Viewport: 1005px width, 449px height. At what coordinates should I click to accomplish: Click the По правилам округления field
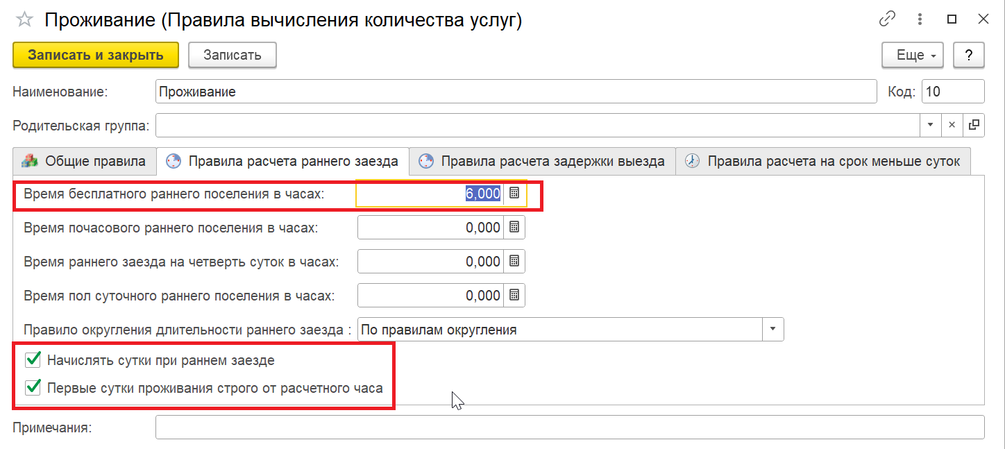point(561,330)
